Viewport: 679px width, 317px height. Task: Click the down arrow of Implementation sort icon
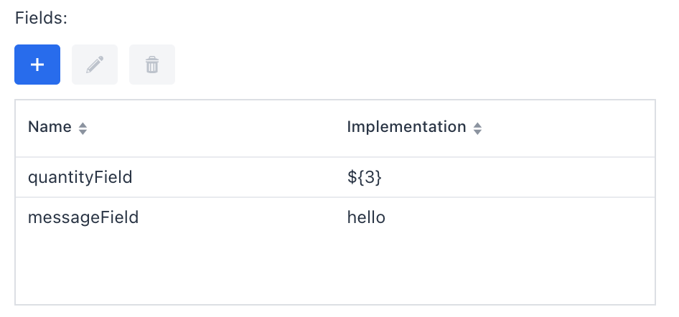coord(477,133)
